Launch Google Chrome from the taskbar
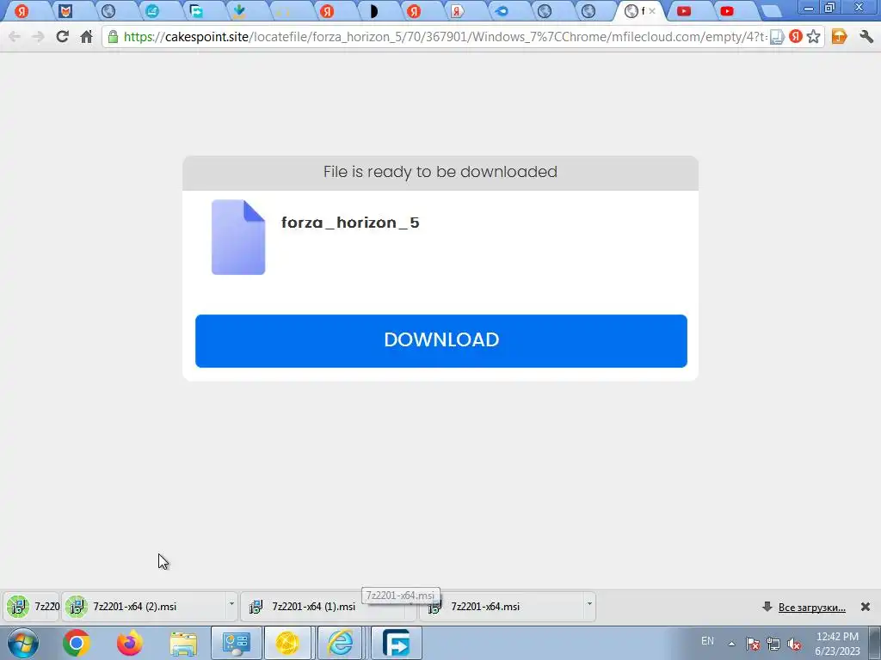 76,643
